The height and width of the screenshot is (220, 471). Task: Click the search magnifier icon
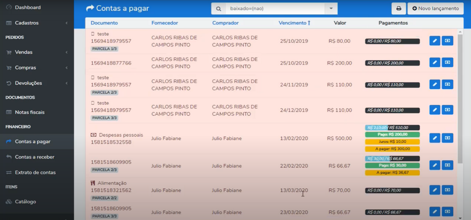218,9
